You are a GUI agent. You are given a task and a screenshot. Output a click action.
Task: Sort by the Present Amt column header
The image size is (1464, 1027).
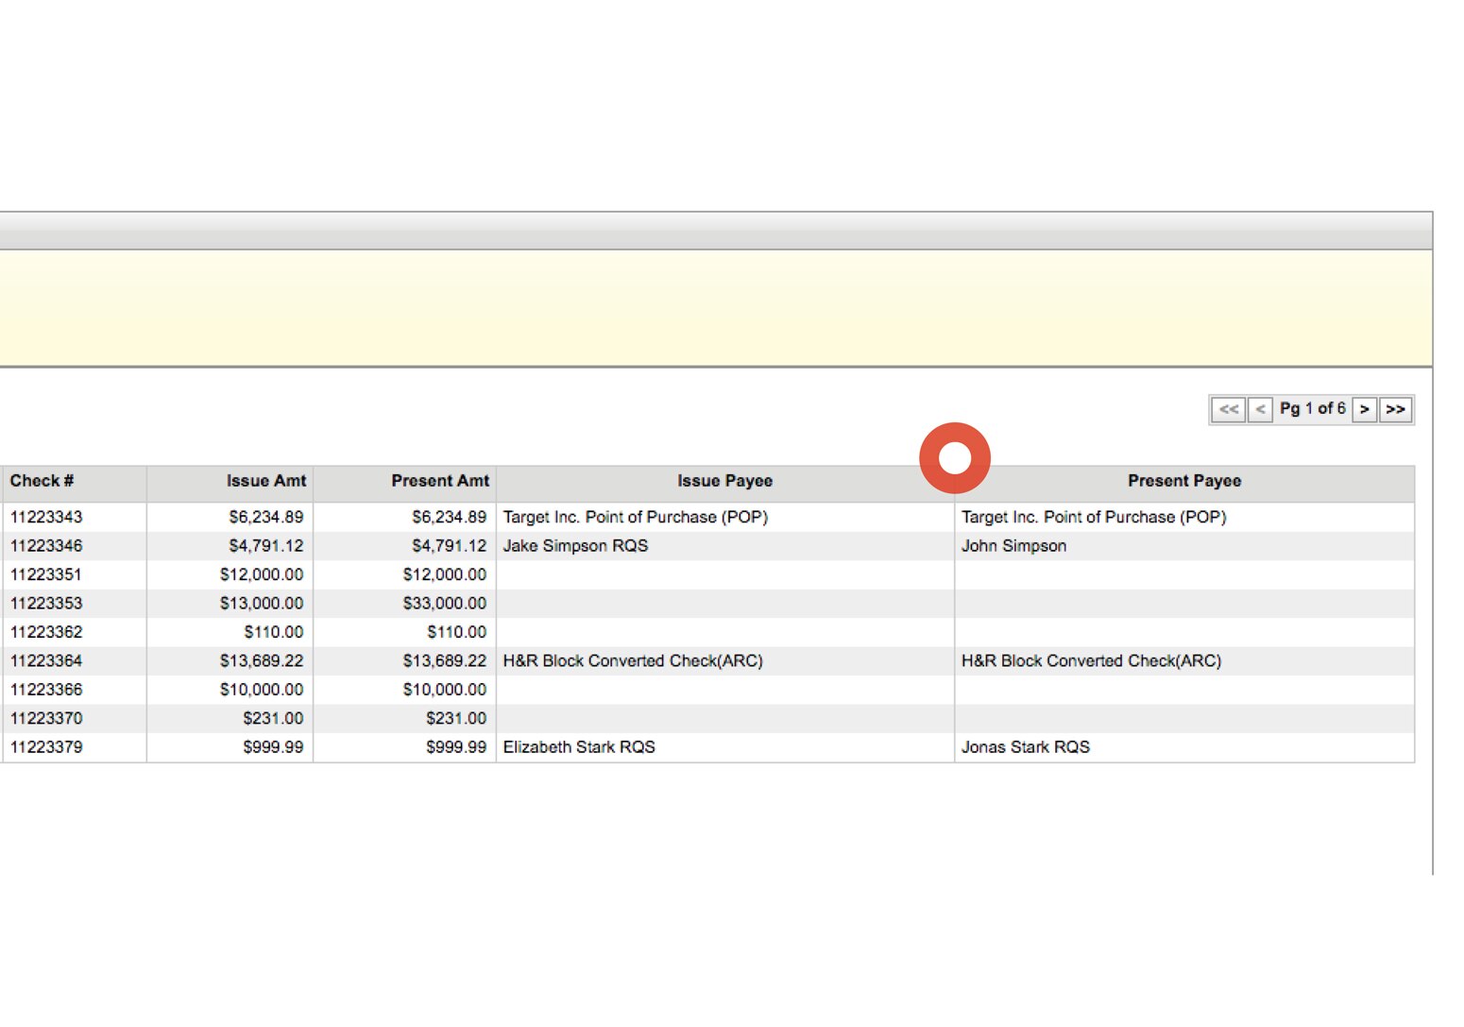pos(440,481)
